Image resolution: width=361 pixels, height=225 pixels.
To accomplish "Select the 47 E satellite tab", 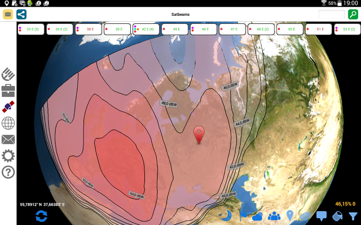I will [232, 29].
